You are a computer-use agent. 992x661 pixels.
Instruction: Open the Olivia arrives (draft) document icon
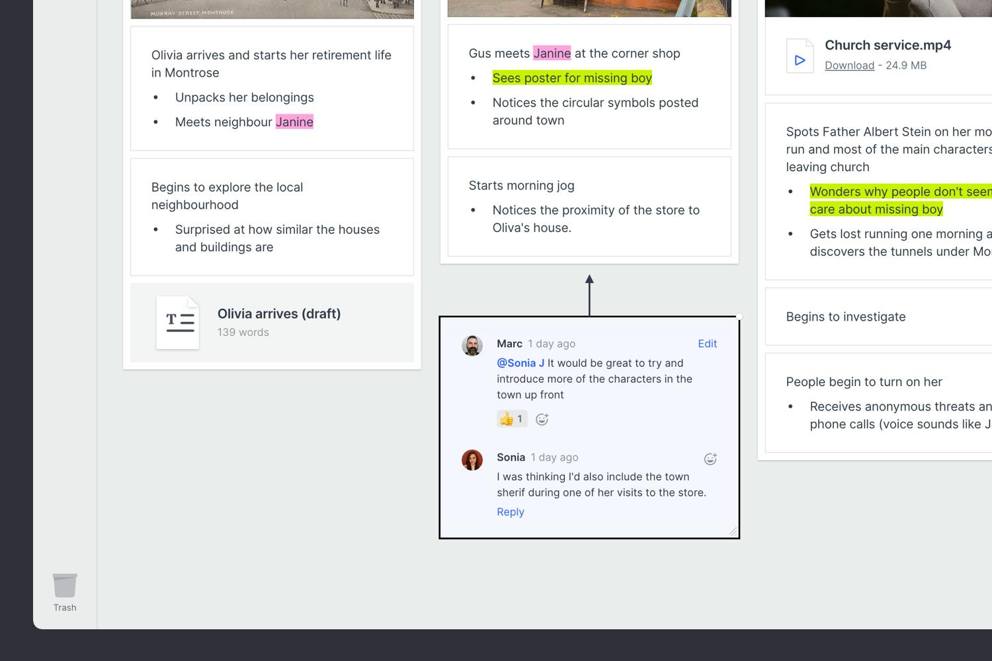[x=178, y=323]
